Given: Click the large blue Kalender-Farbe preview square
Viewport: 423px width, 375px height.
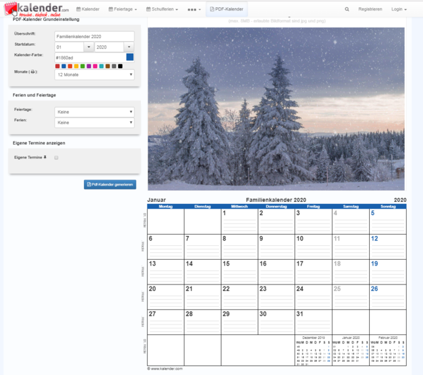Looking at the screenshot, I should (130, 57).
